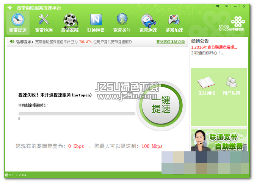Open the dropdown menu arrow in title bar
Screen dimensions: 254x182
[227, 6]
